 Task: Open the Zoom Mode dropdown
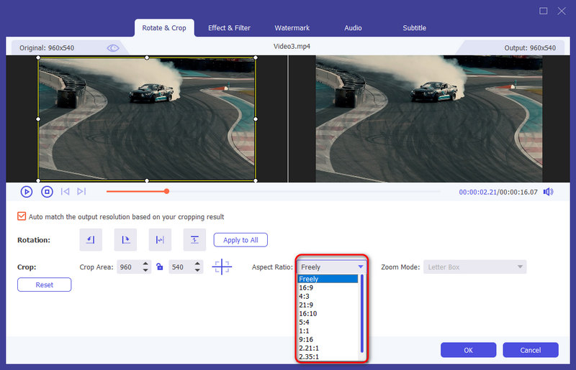474,267
